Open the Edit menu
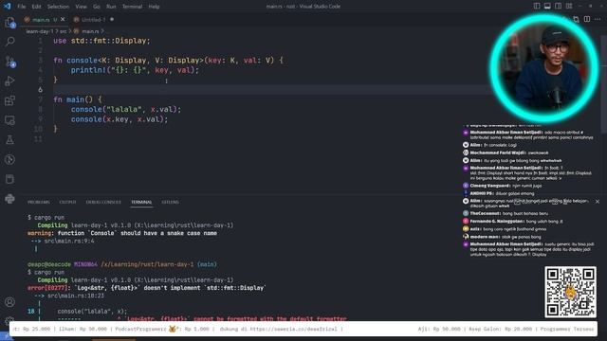Image resolution: width=607 pixels, height=341 pixels. point(36,7)
